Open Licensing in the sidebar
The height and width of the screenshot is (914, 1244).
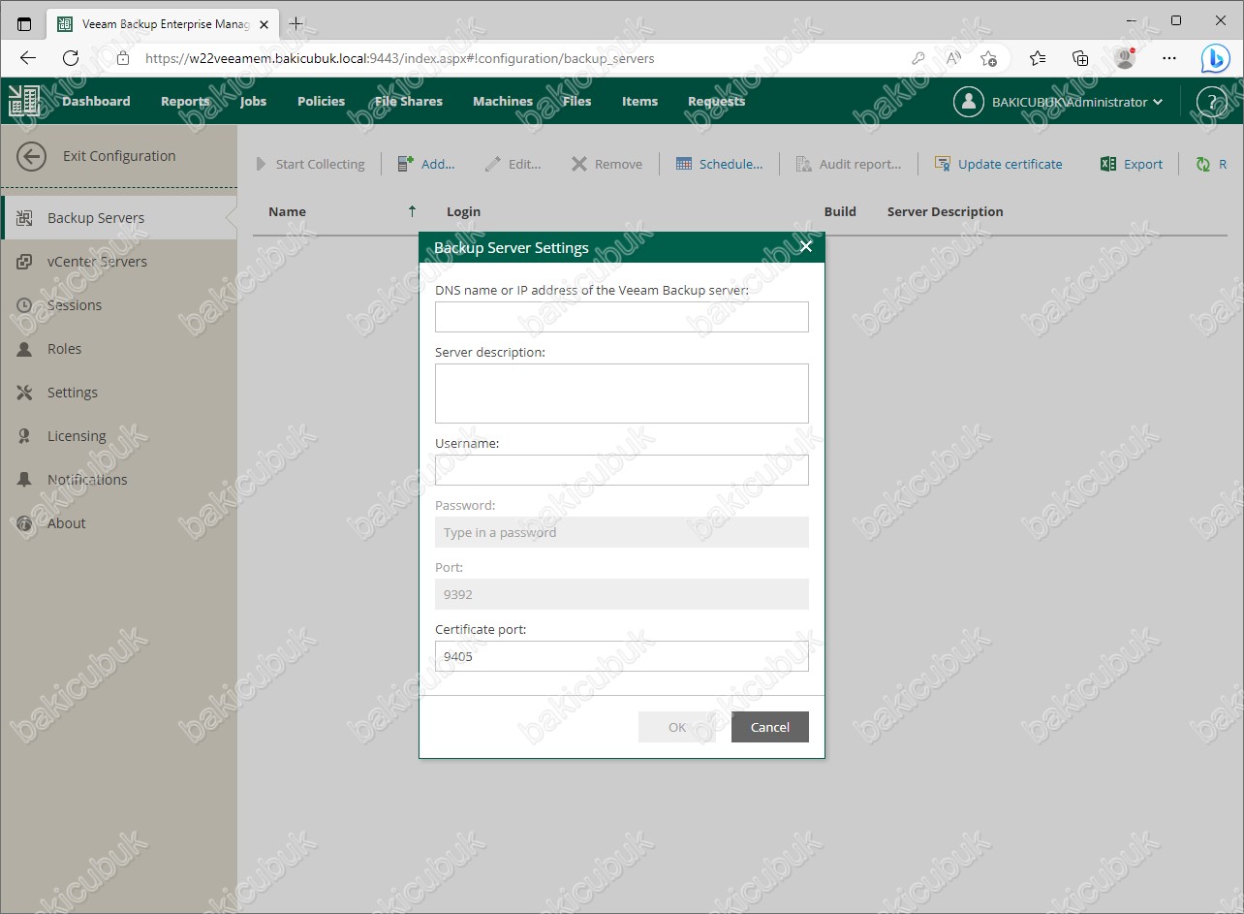pos(118,436)
